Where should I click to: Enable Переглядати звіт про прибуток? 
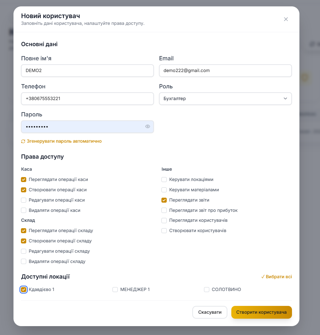[164, 210]
